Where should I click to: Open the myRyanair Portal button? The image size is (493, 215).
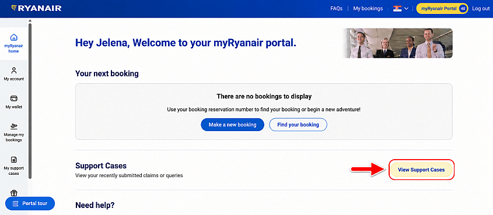442,9
